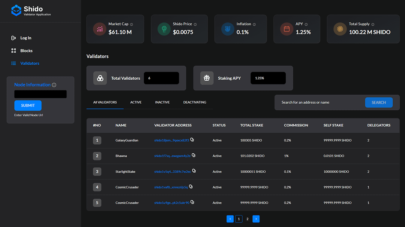Click the Shido Price coin icon
The width and height of the screenshot is (405, 227).
(164, 29)
